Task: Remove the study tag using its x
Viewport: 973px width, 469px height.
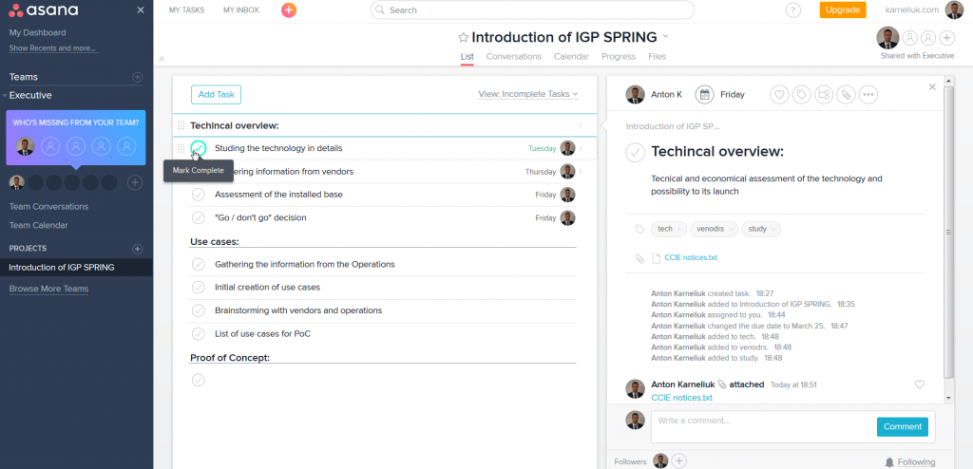Action: 773,230
